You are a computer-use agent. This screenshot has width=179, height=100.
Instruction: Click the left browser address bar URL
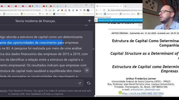[20, 10]
